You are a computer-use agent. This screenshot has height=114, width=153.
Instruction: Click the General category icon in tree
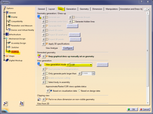[7, 13]
